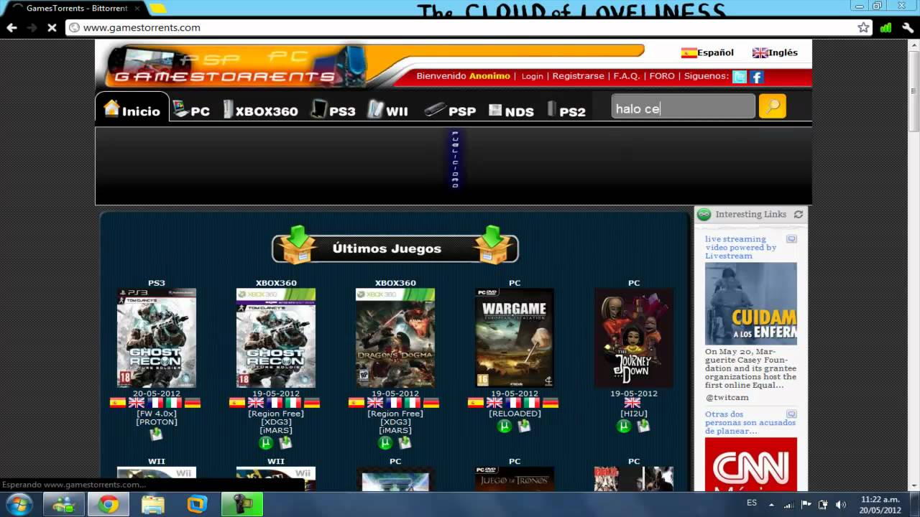Open Ghost Recon PS3 cover thumbnail

click(156, 338)
